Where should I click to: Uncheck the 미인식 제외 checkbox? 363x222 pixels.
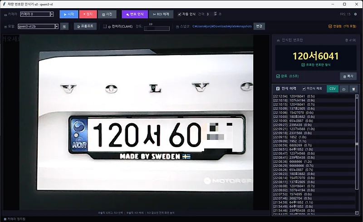304,89
